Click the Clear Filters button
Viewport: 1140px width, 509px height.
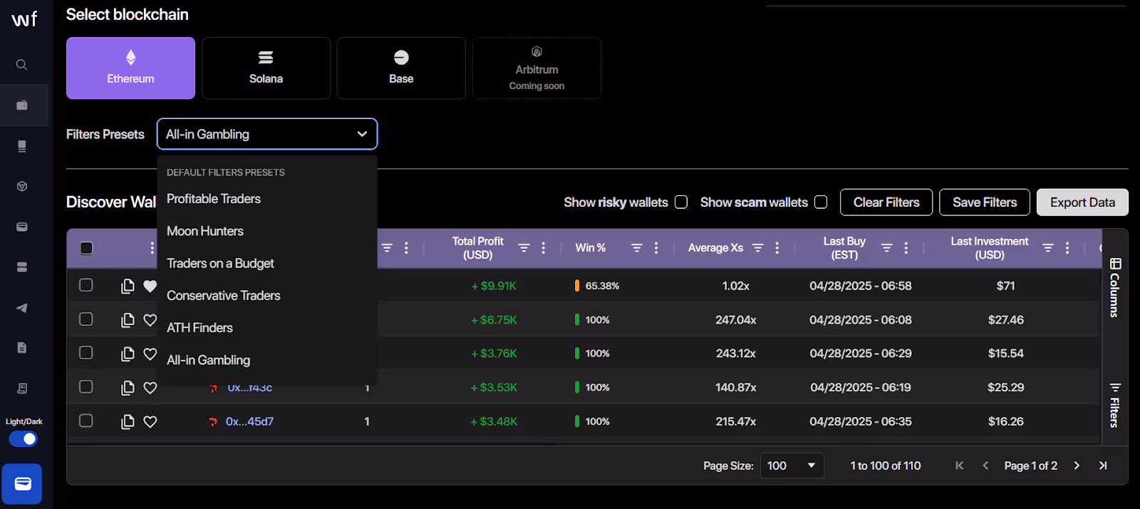tap(886, 202)
